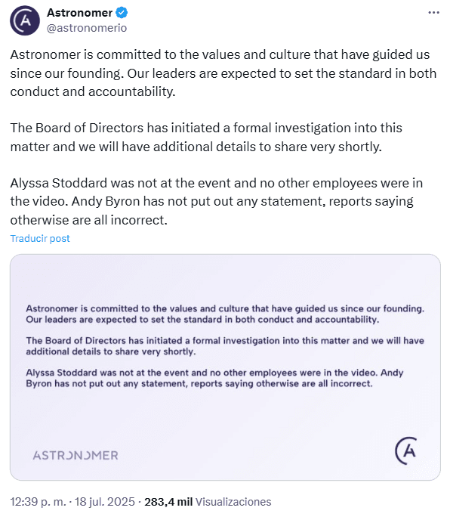This screenshot has width=450, height=517.
Task: Click the image's Andy Byron paragraph
Action: pyautogui.click(x=214, y=378)
